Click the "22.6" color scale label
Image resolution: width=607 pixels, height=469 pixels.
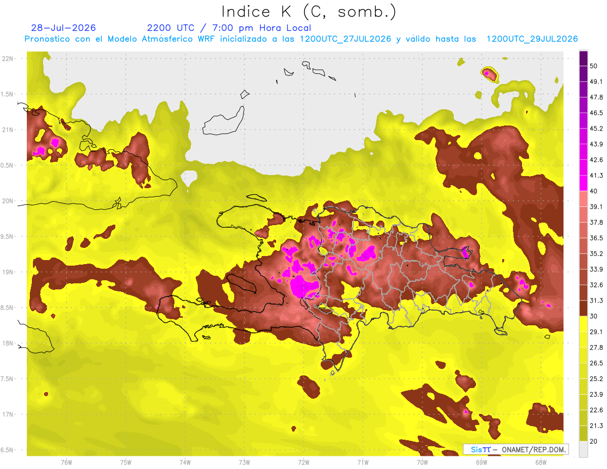pos(596,410)
